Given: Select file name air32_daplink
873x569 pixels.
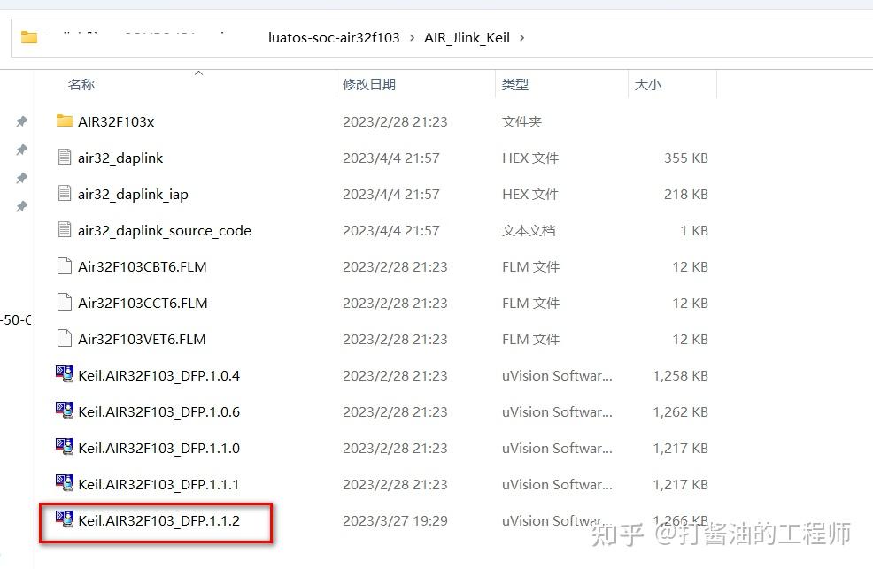Looking at the screenshot, I should [120, 158].
